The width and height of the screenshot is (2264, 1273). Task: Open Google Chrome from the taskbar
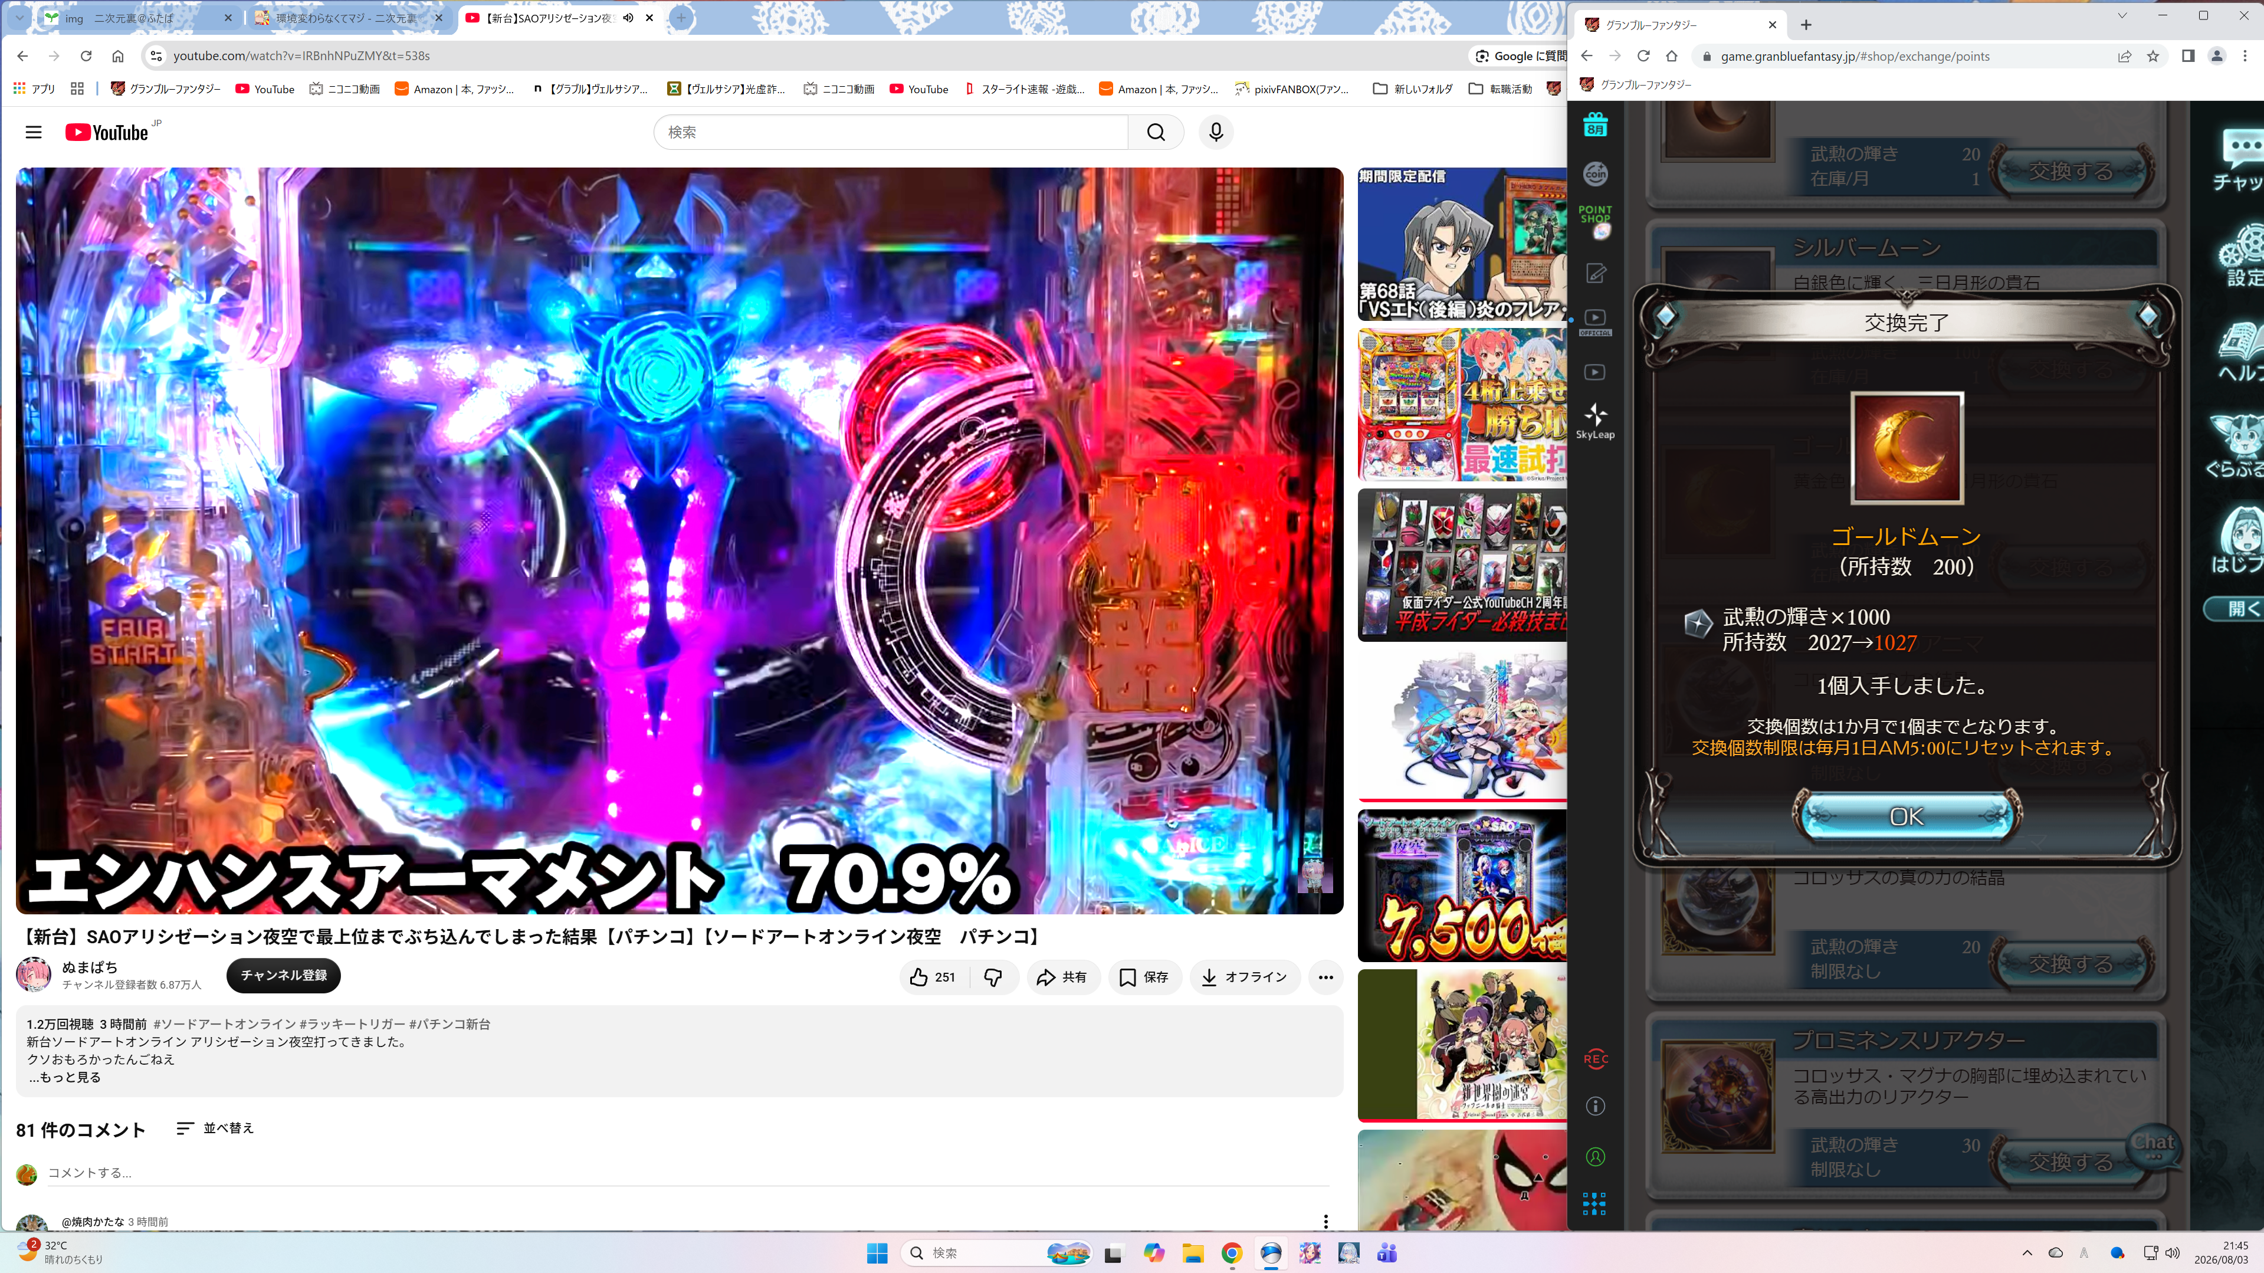click(x=1231, y=1253)
